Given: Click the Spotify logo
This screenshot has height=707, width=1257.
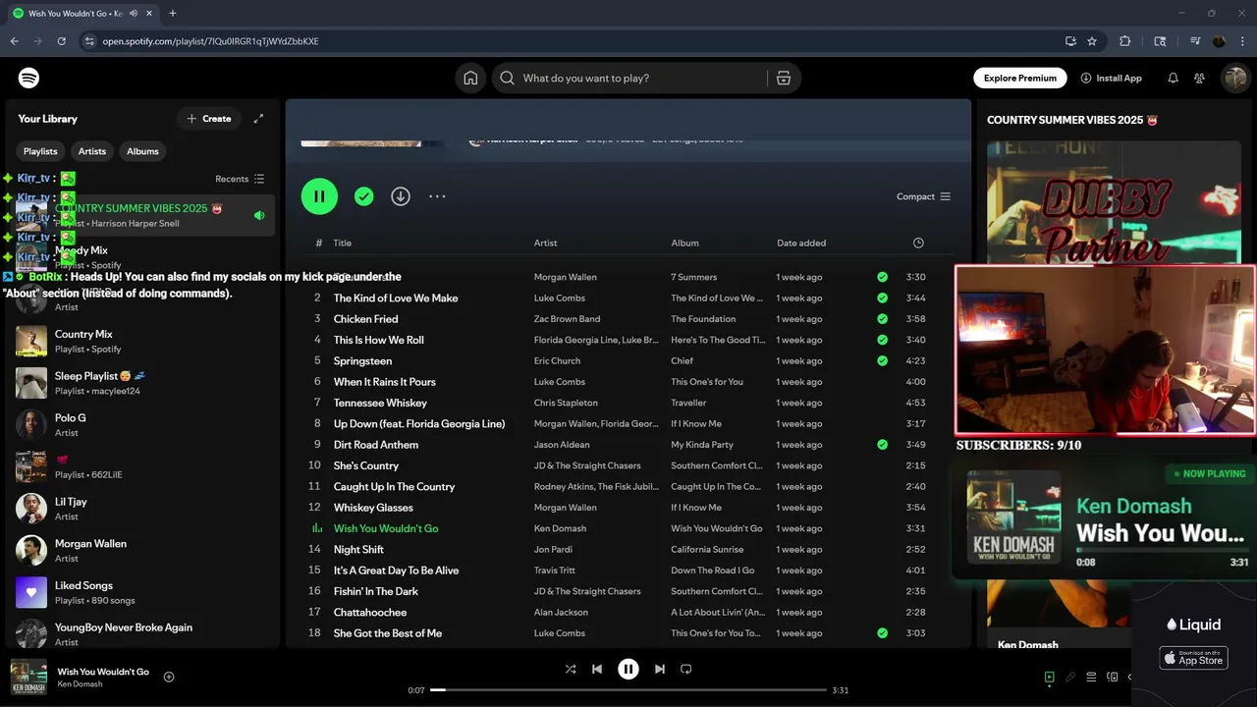Looking at the screenshot, I should 28,78.
